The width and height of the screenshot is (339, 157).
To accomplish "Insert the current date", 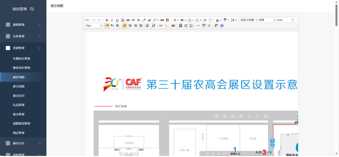I will (204, 26).
